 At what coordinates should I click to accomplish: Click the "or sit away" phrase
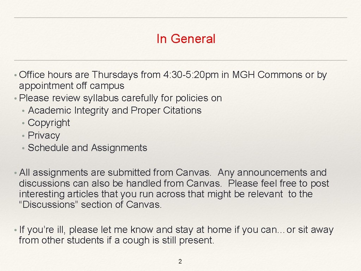pos(310,230)
